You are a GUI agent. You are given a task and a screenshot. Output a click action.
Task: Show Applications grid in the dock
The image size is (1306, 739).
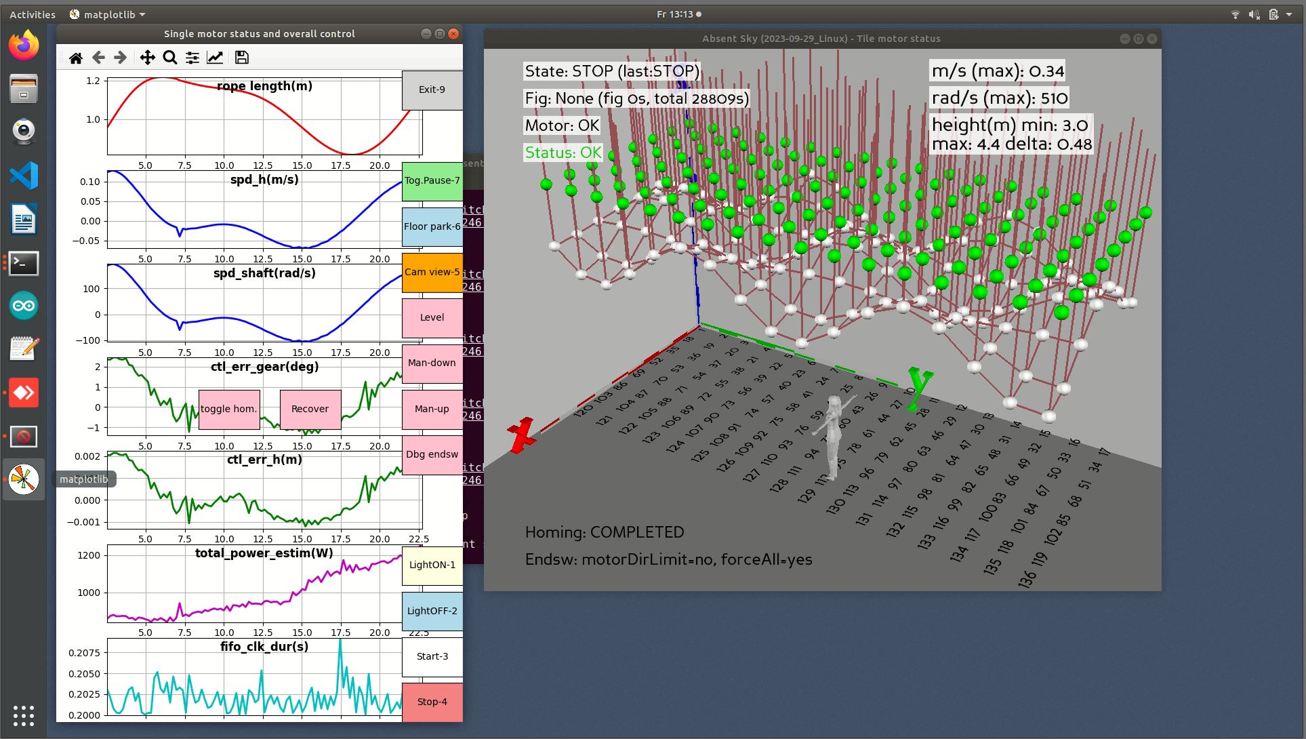pos(24,715)
